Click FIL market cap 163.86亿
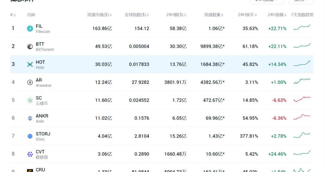This screenshot has height=172, width=324. tap(102, 29)
